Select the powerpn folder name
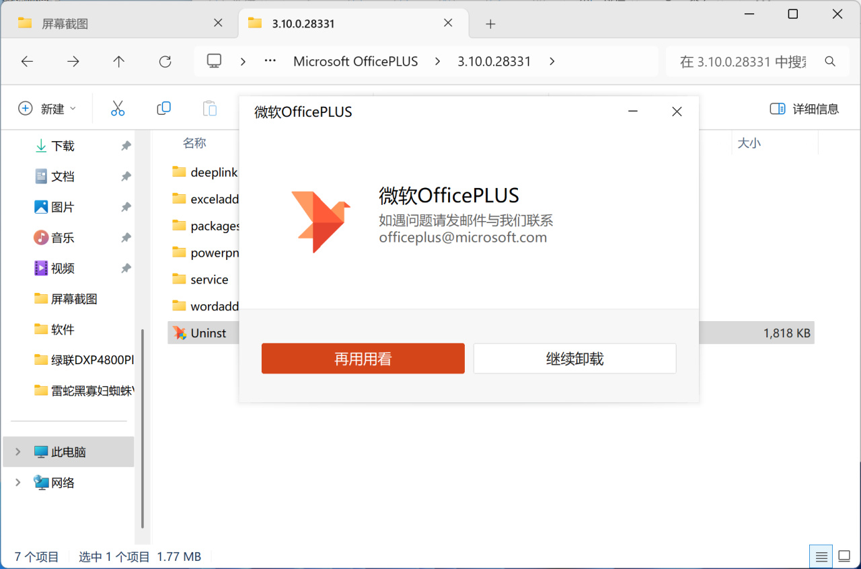Viewport: 861px width, 569px height. click(215, 253)
